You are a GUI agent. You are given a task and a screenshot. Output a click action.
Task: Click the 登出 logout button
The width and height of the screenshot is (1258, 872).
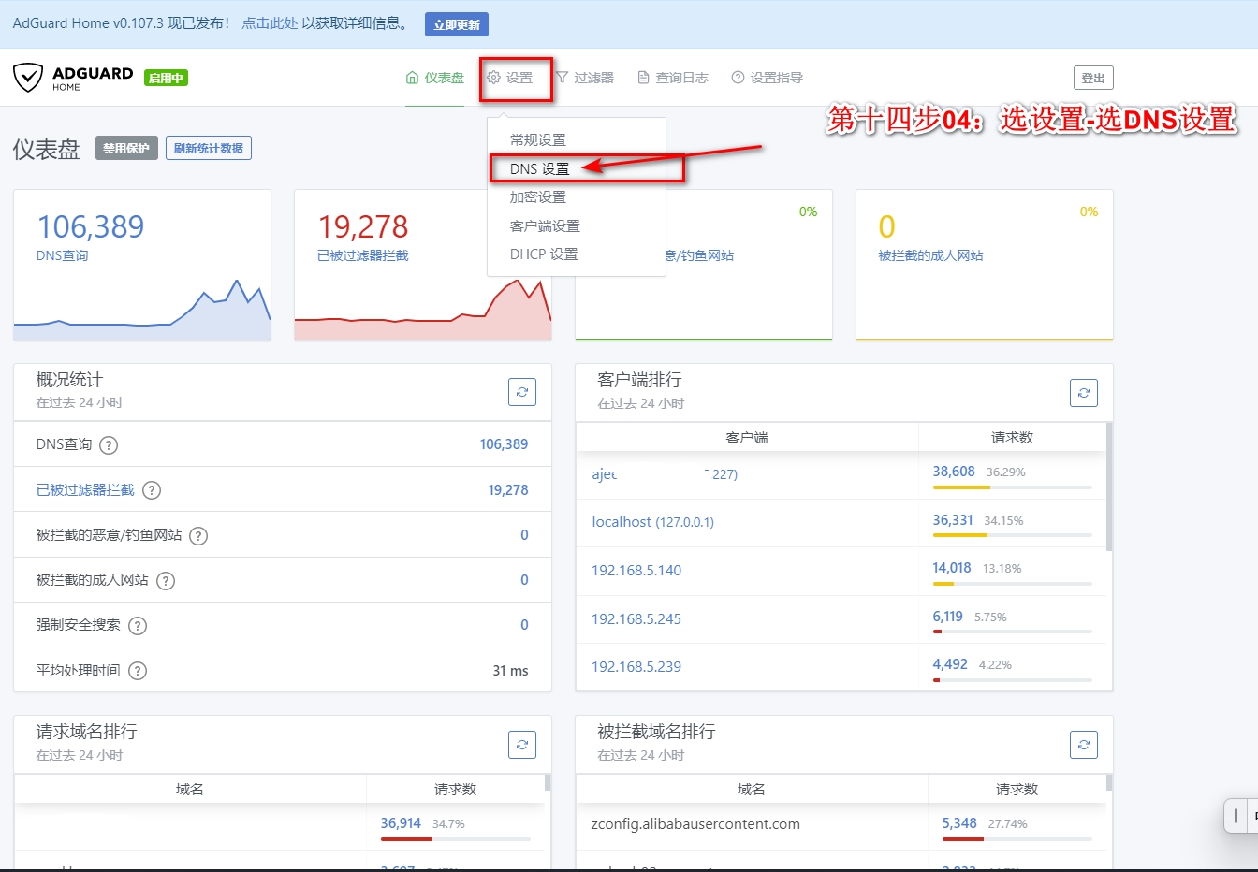[1092, 79]
